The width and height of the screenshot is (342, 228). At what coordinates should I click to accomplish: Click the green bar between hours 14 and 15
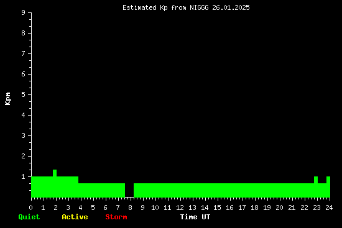point(211,190)
